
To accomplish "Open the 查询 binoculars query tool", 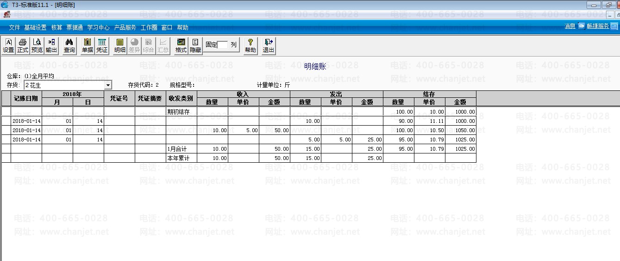I will (x=69, y=45).
